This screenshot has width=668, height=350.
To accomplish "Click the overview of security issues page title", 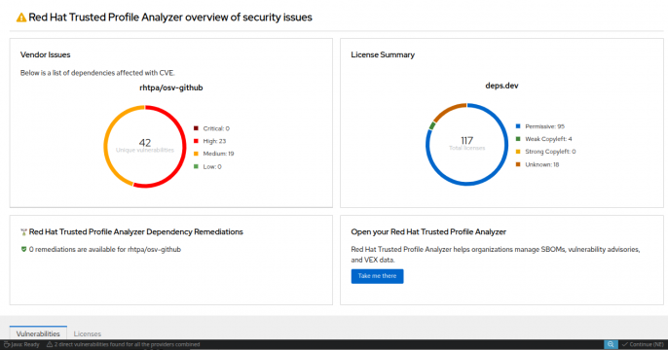I will (170, 17).
